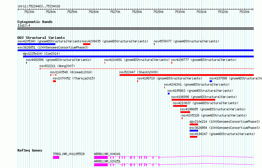The image size is (262, 168).
Task: Click the nsv4576077 variant marker
Action: (x=154, y=44)
